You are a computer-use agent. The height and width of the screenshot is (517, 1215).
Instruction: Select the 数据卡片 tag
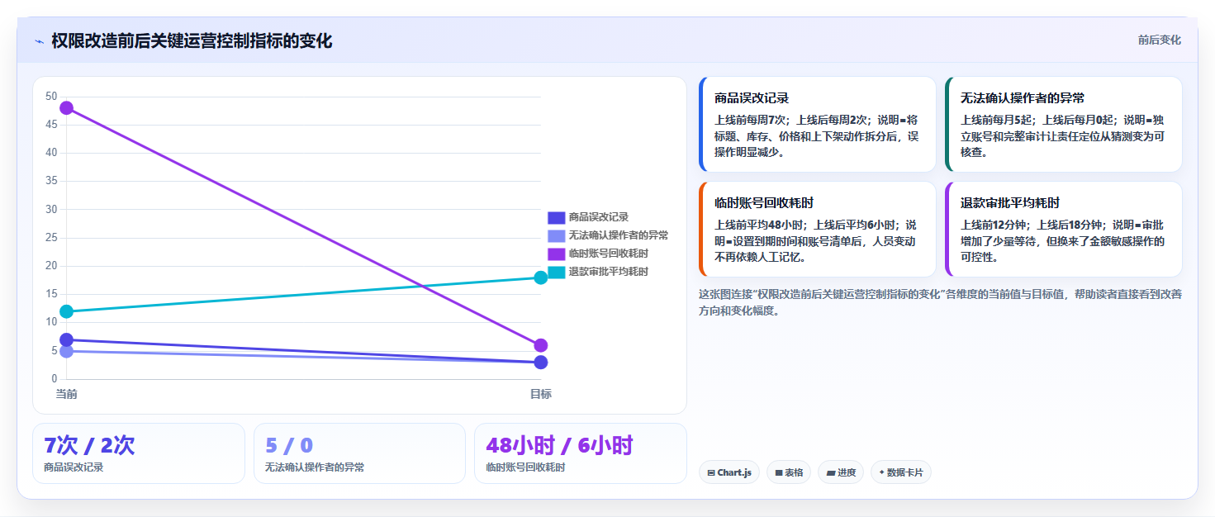[901, 472]
